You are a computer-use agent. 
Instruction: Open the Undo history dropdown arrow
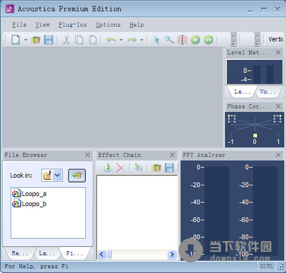pyautogui.click(x=121, y=40)
